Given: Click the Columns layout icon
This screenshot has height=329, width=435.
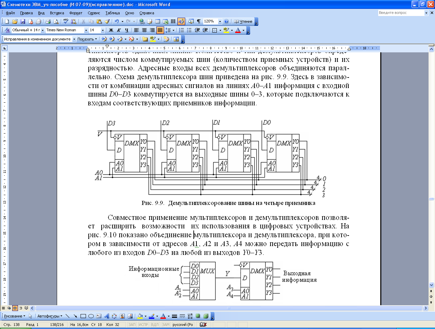Looking at the screenshot, I should pyautogui.click(x=173, y=21).
